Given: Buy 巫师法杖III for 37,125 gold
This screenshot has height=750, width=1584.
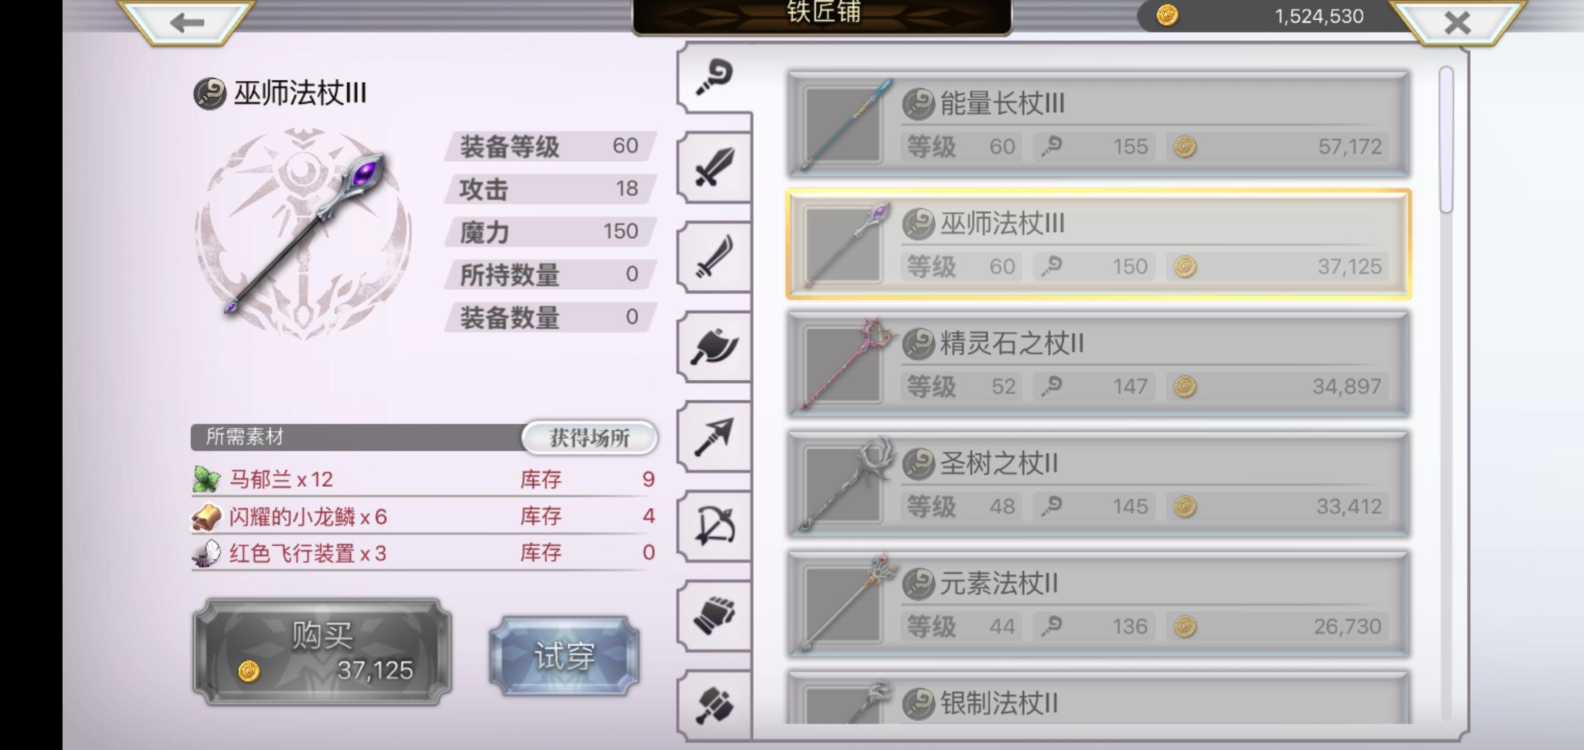Looking at the screenshot, I should point(322,652).
